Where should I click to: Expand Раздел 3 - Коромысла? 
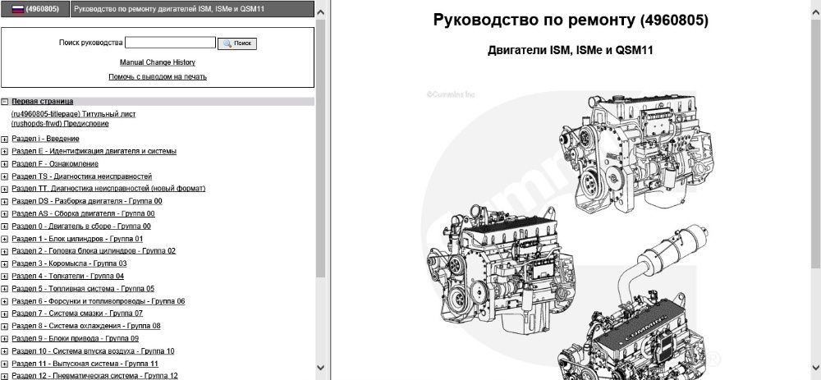[5, 263]
